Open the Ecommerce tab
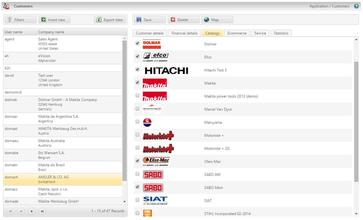363x220 pixels. [x=237, y=33]
